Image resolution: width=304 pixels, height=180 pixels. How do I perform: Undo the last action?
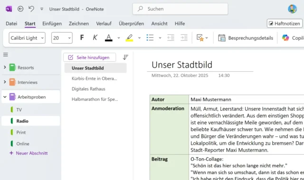pos(31,9)
